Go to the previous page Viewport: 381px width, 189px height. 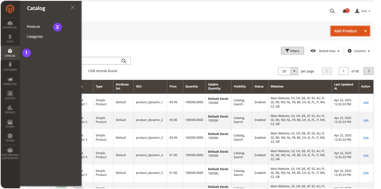(x=327, y=71)
